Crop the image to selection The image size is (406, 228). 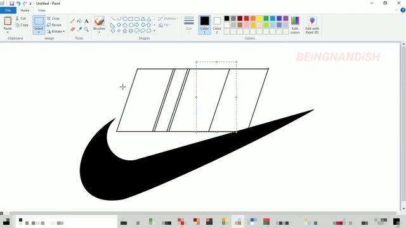pyautogui.click(x=53, y=18)
